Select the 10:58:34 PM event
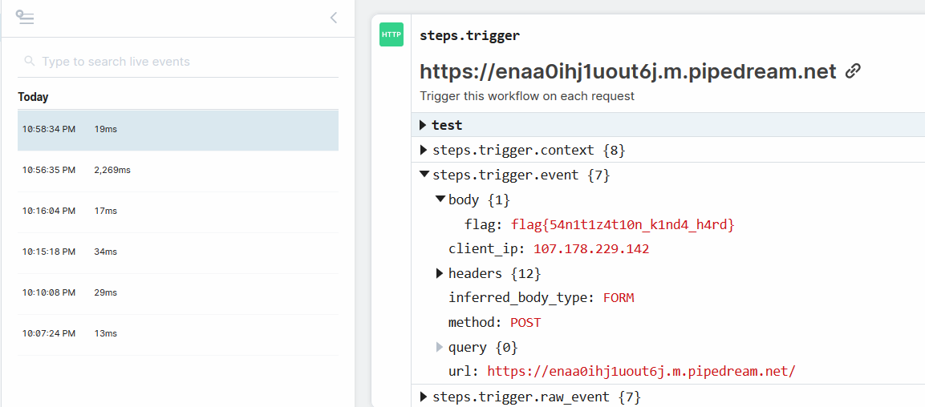The image size is (925, 407). 177,129
